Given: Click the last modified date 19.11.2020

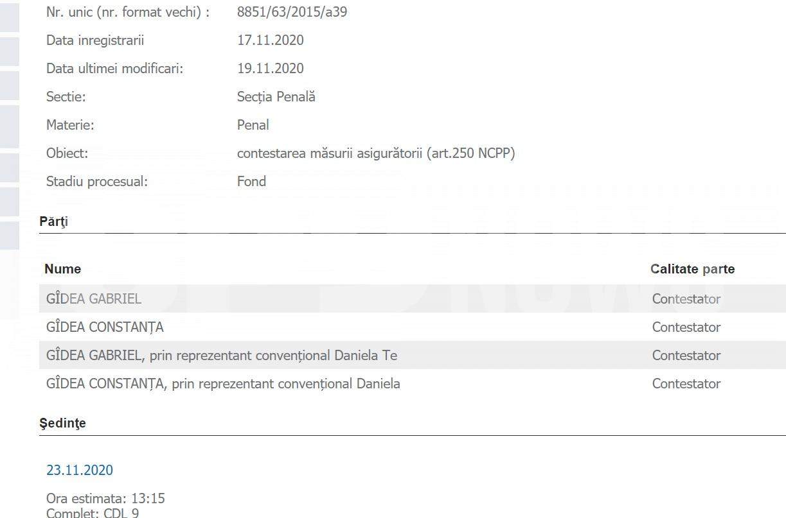Looking at the screenshot, I should tap(271, 68).
